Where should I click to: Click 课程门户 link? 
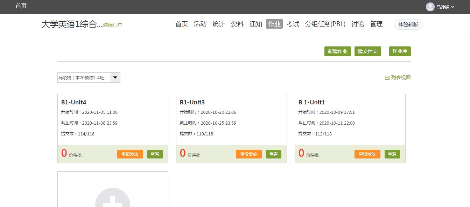click(x=113, y=25)
